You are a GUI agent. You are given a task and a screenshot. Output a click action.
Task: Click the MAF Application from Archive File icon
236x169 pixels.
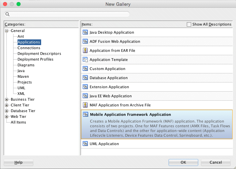(85, 105)
